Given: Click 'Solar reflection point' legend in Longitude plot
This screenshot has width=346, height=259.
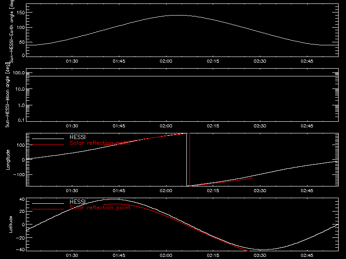Looking at the screenshot, I should pos(100,143).
